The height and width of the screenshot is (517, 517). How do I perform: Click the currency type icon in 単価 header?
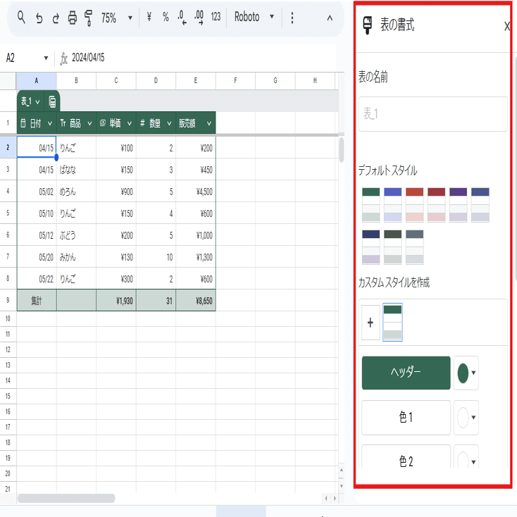pyautogui.click(x=103, y=123)
